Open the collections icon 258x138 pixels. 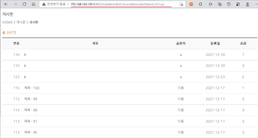pyautogui.click(x=220, y=4)
